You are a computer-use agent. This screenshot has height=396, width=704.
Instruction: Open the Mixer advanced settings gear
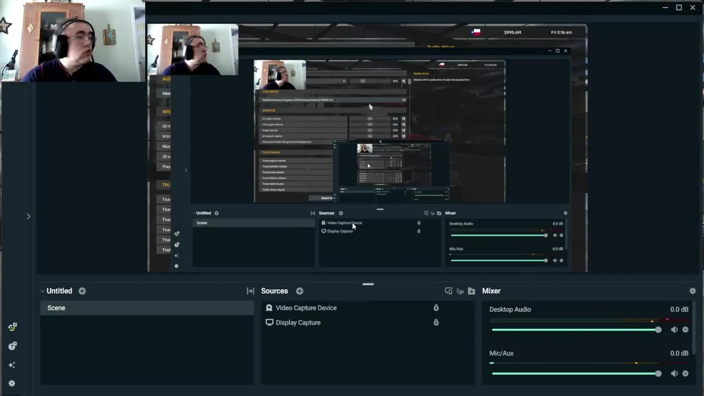pos(692,291)
